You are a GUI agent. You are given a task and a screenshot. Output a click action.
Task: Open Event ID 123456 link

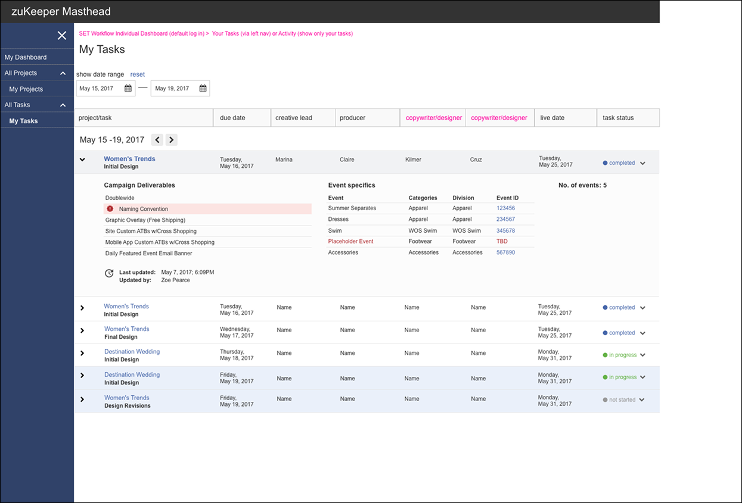click(505, 208)
